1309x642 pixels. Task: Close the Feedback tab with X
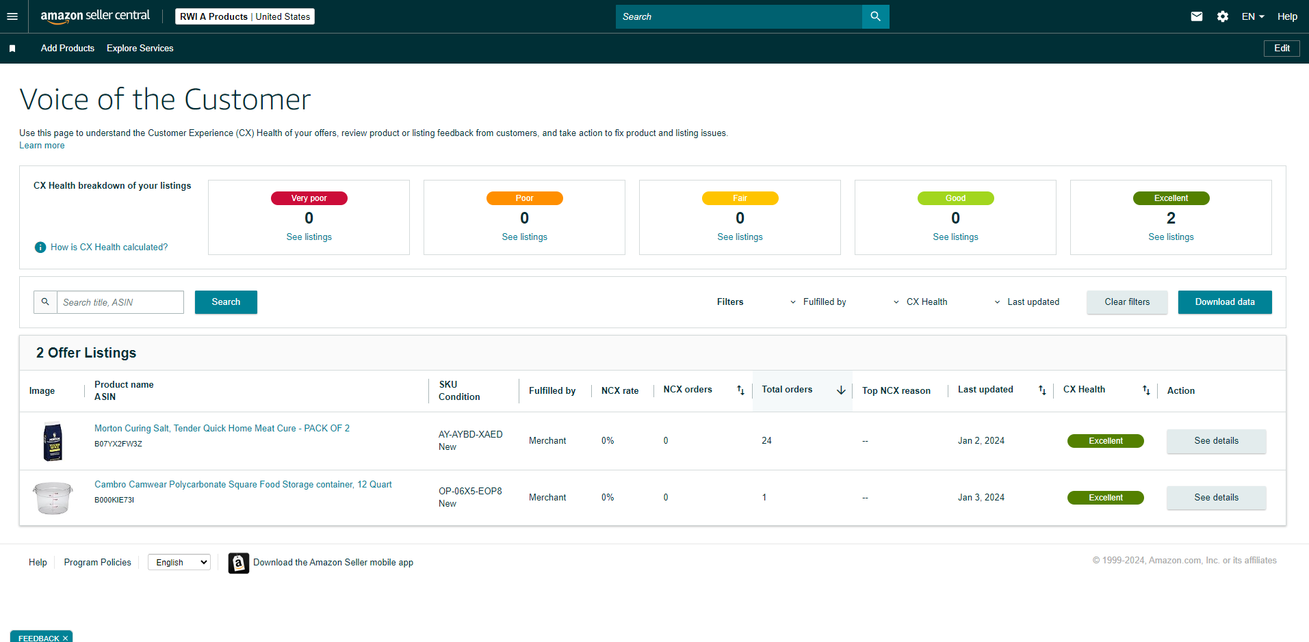[66, 638]
